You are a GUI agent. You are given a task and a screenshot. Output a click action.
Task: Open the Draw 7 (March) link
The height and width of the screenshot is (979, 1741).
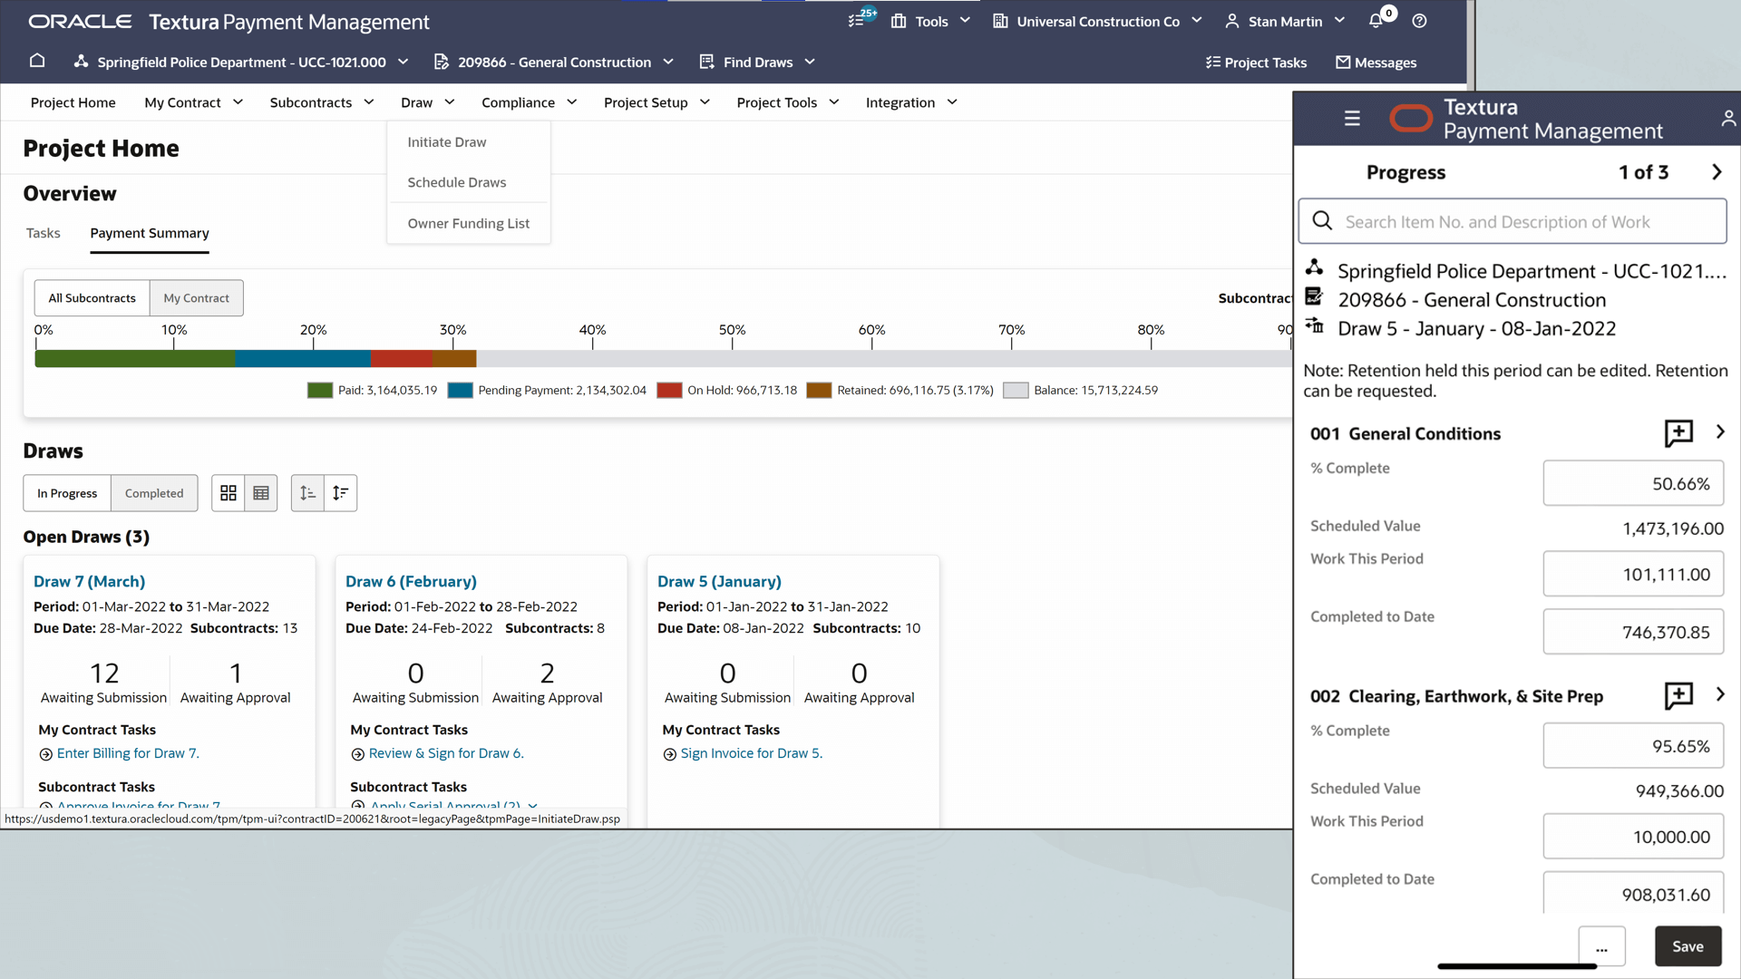coord(89,581)
